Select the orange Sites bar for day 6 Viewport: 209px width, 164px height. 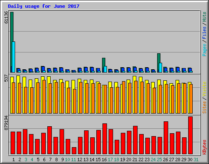pos(44,97)
